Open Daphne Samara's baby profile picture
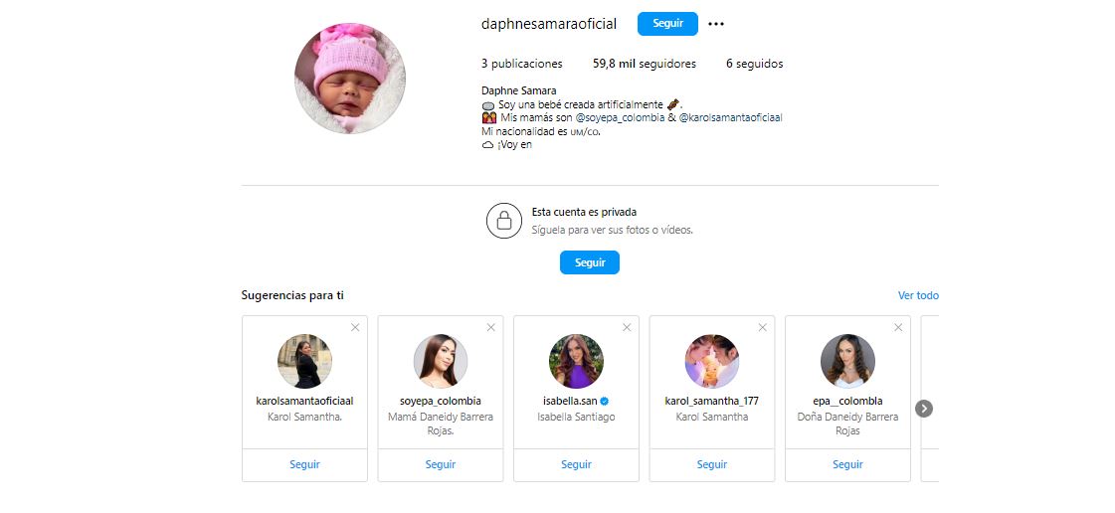 (x=350, y=79)
